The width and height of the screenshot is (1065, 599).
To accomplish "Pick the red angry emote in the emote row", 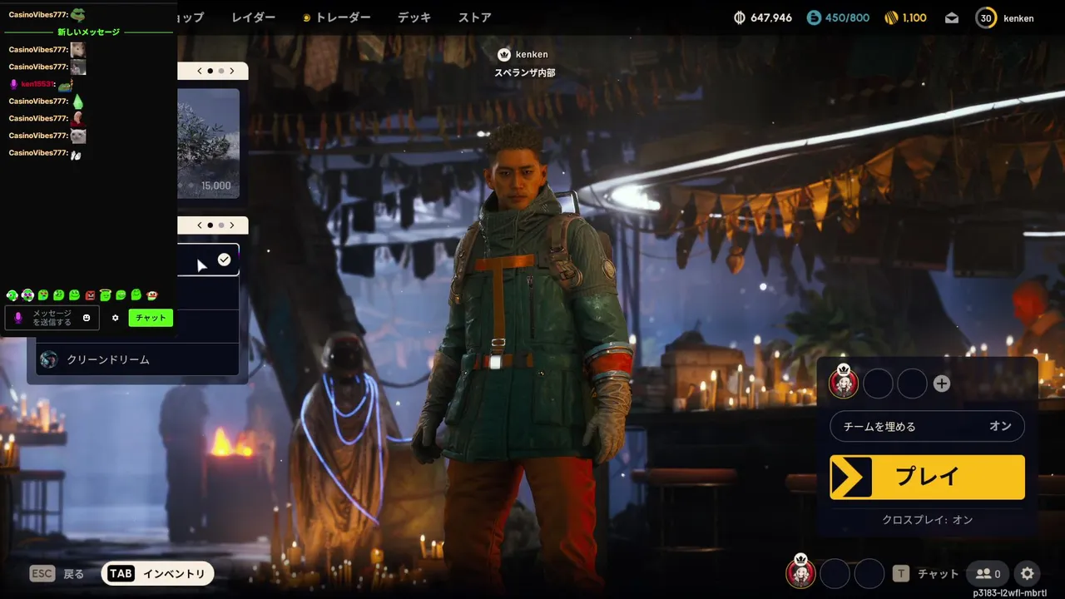I will 90,295.
